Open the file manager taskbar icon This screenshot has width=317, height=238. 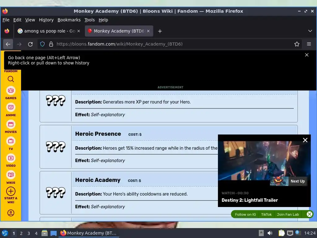point(45,233)
